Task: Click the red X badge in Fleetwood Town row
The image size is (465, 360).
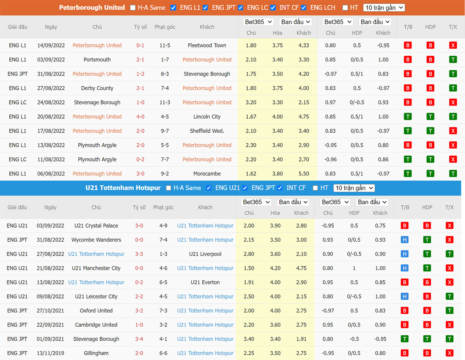Action: 453,45
